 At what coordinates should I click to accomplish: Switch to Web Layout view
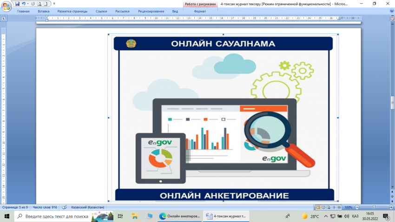(x=329, y=207)
